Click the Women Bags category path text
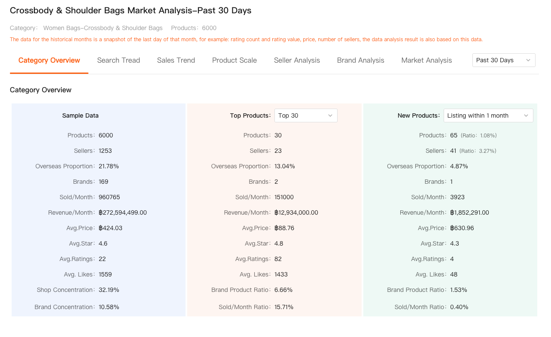The width and height of the screenshot is (551, 337). click(103, 28)
